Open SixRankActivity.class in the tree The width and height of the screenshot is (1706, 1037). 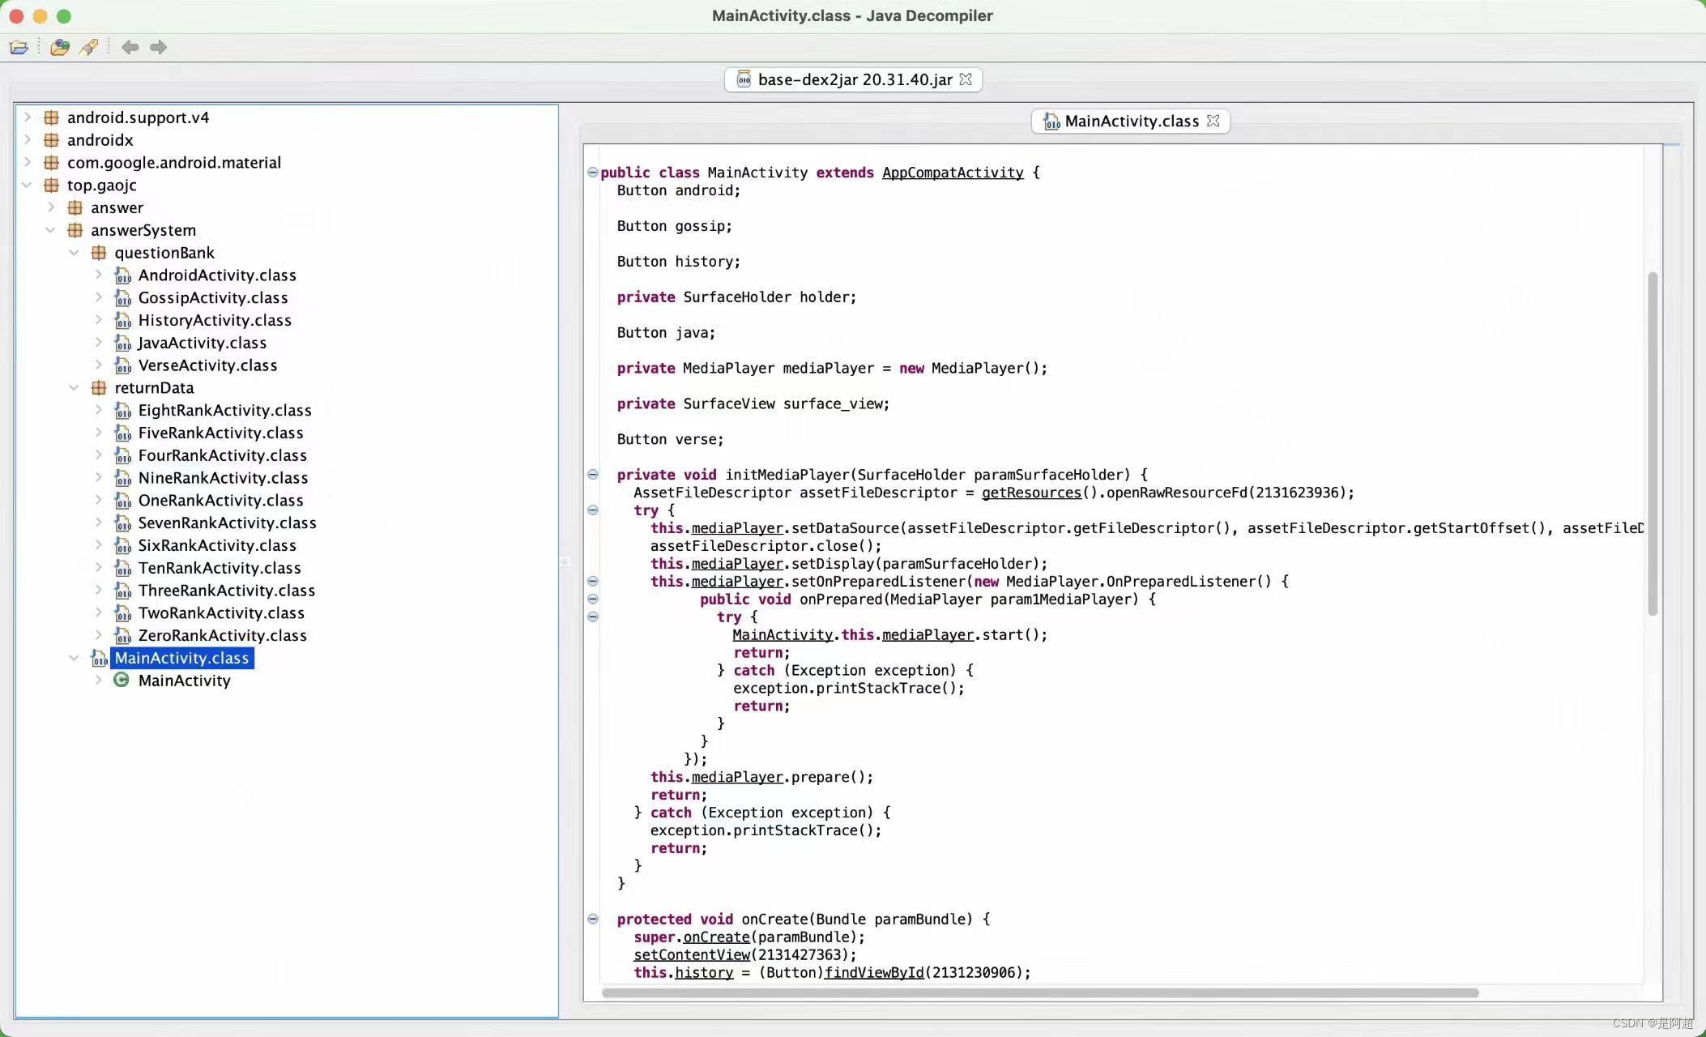click(x=217, y=546)
